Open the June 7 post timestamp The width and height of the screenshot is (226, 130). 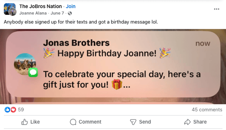click(57, 13)
